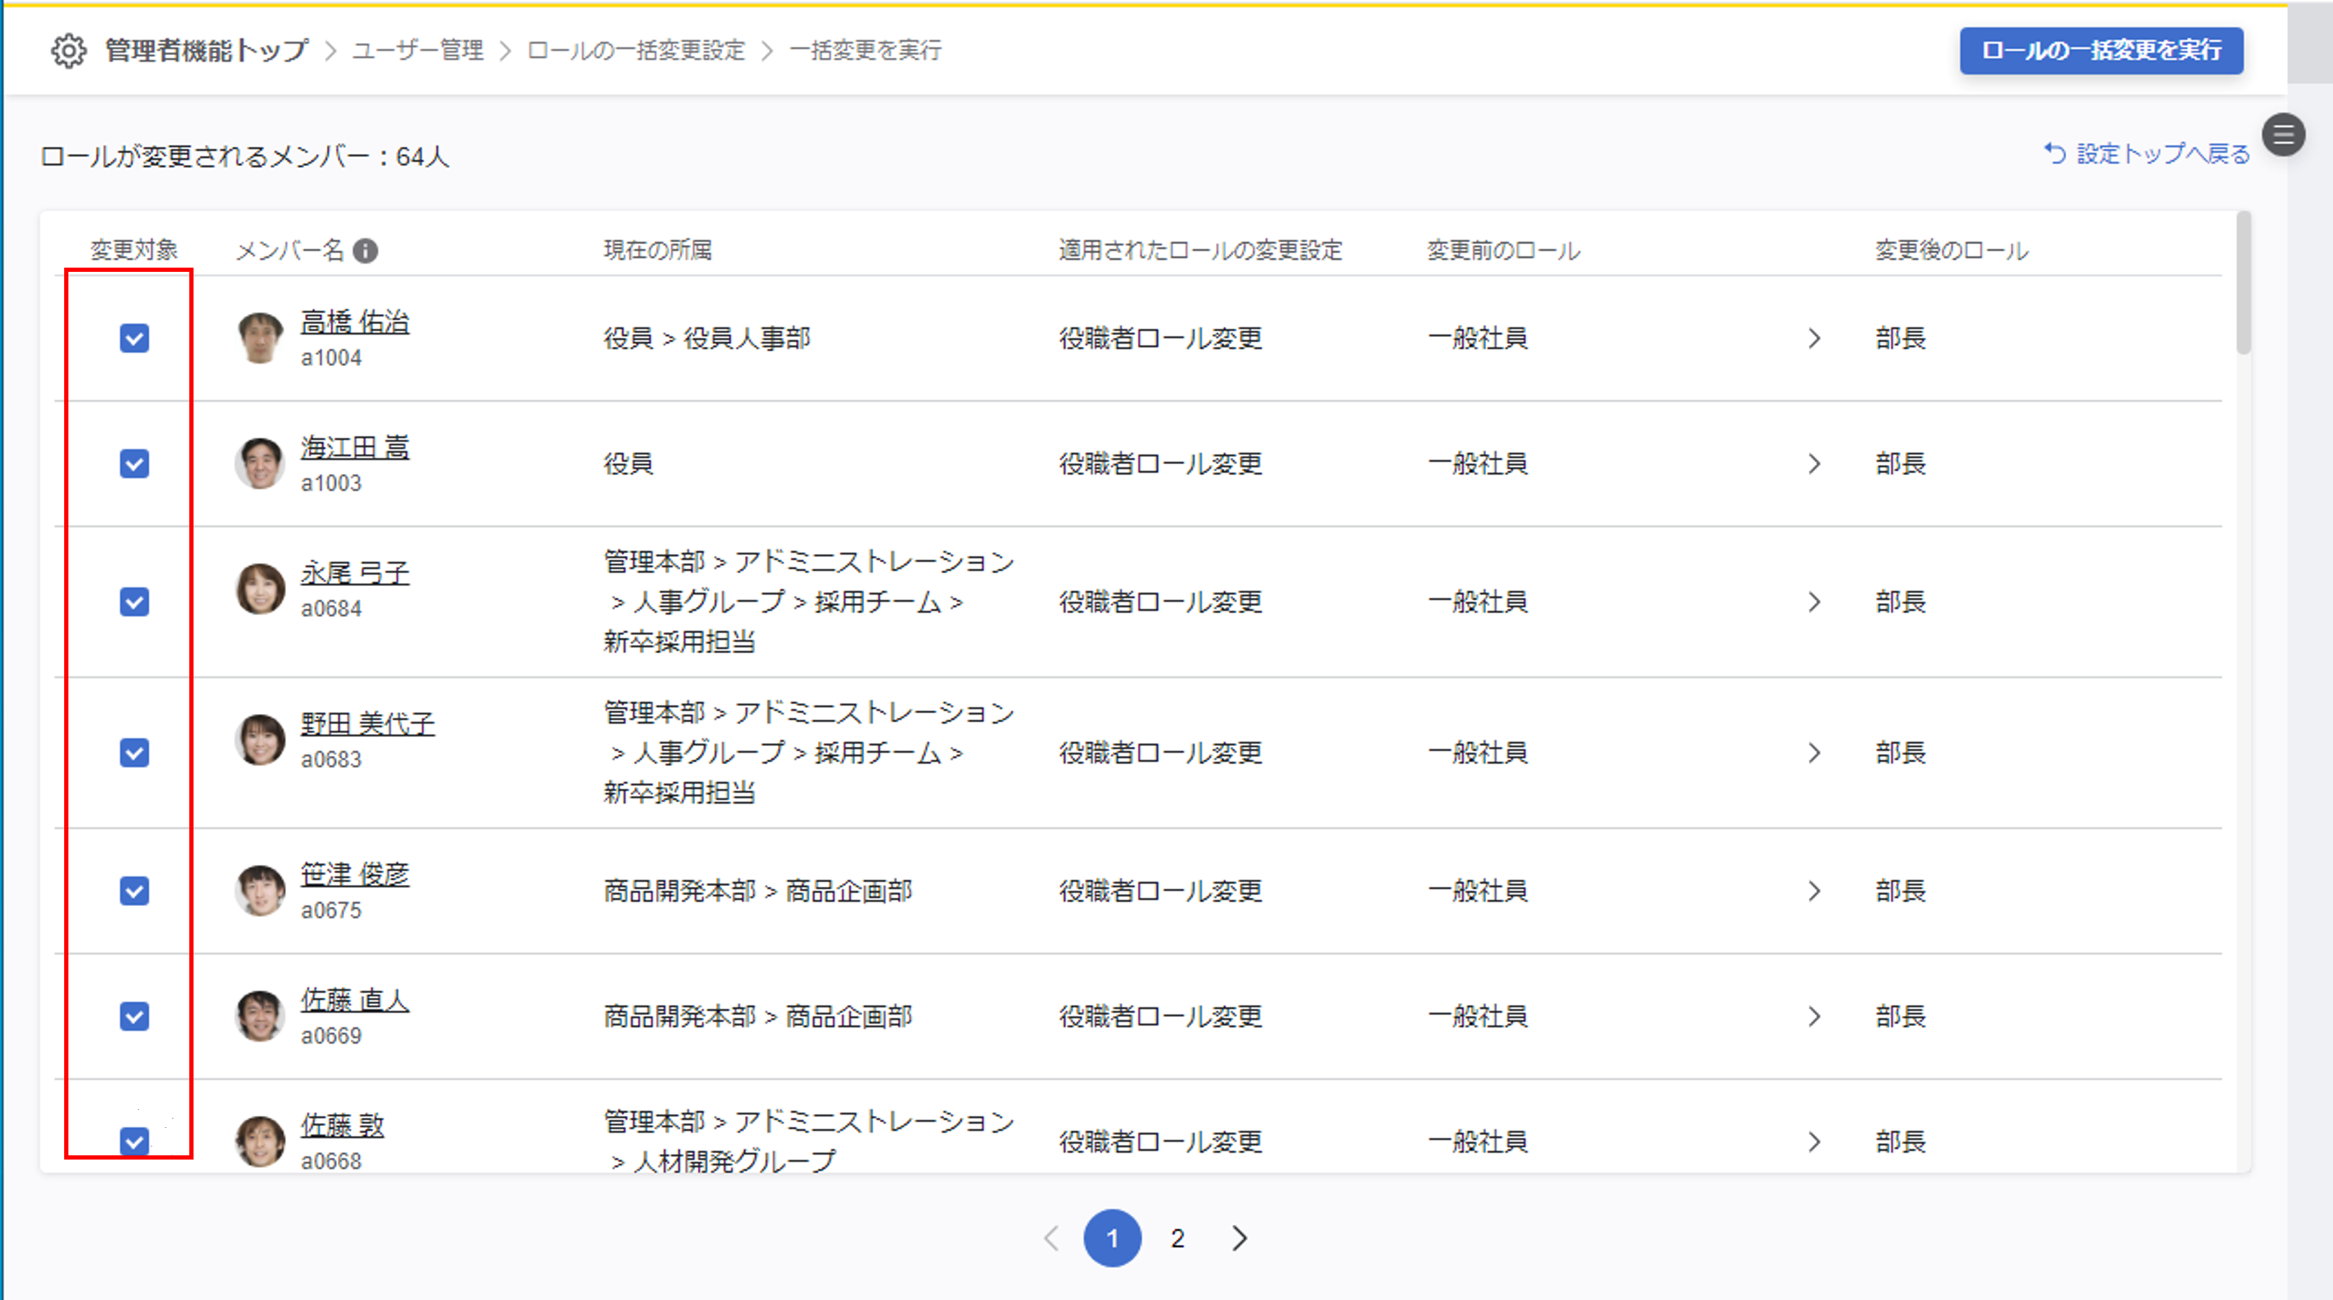Deselect 笹津 俊彦 as a change target
This screenshot has height=1300, width=2333.
click(134, 891)
